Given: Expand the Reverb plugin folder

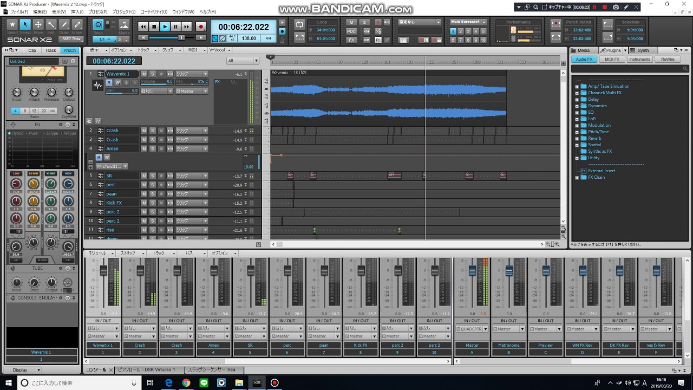Looking at the screenshot, I should 577,138.
